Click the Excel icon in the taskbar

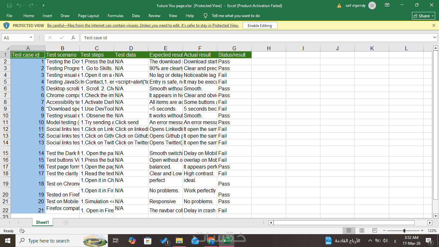[x=227, y=241]
